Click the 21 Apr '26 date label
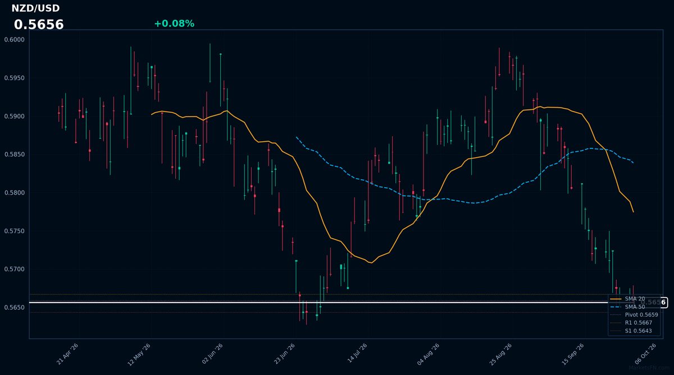This screenshot has height=375, width=674. click(x=67, y=354)
